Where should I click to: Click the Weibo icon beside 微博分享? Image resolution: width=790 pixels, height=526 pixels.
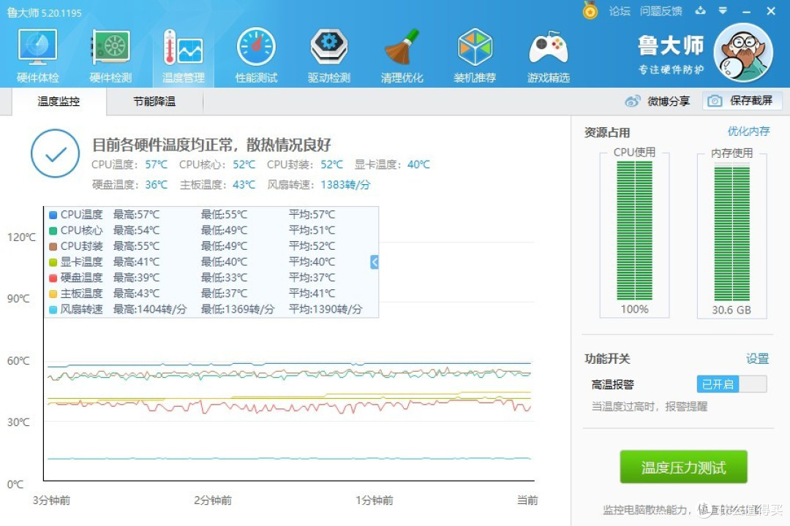click(x=632, y=101)
